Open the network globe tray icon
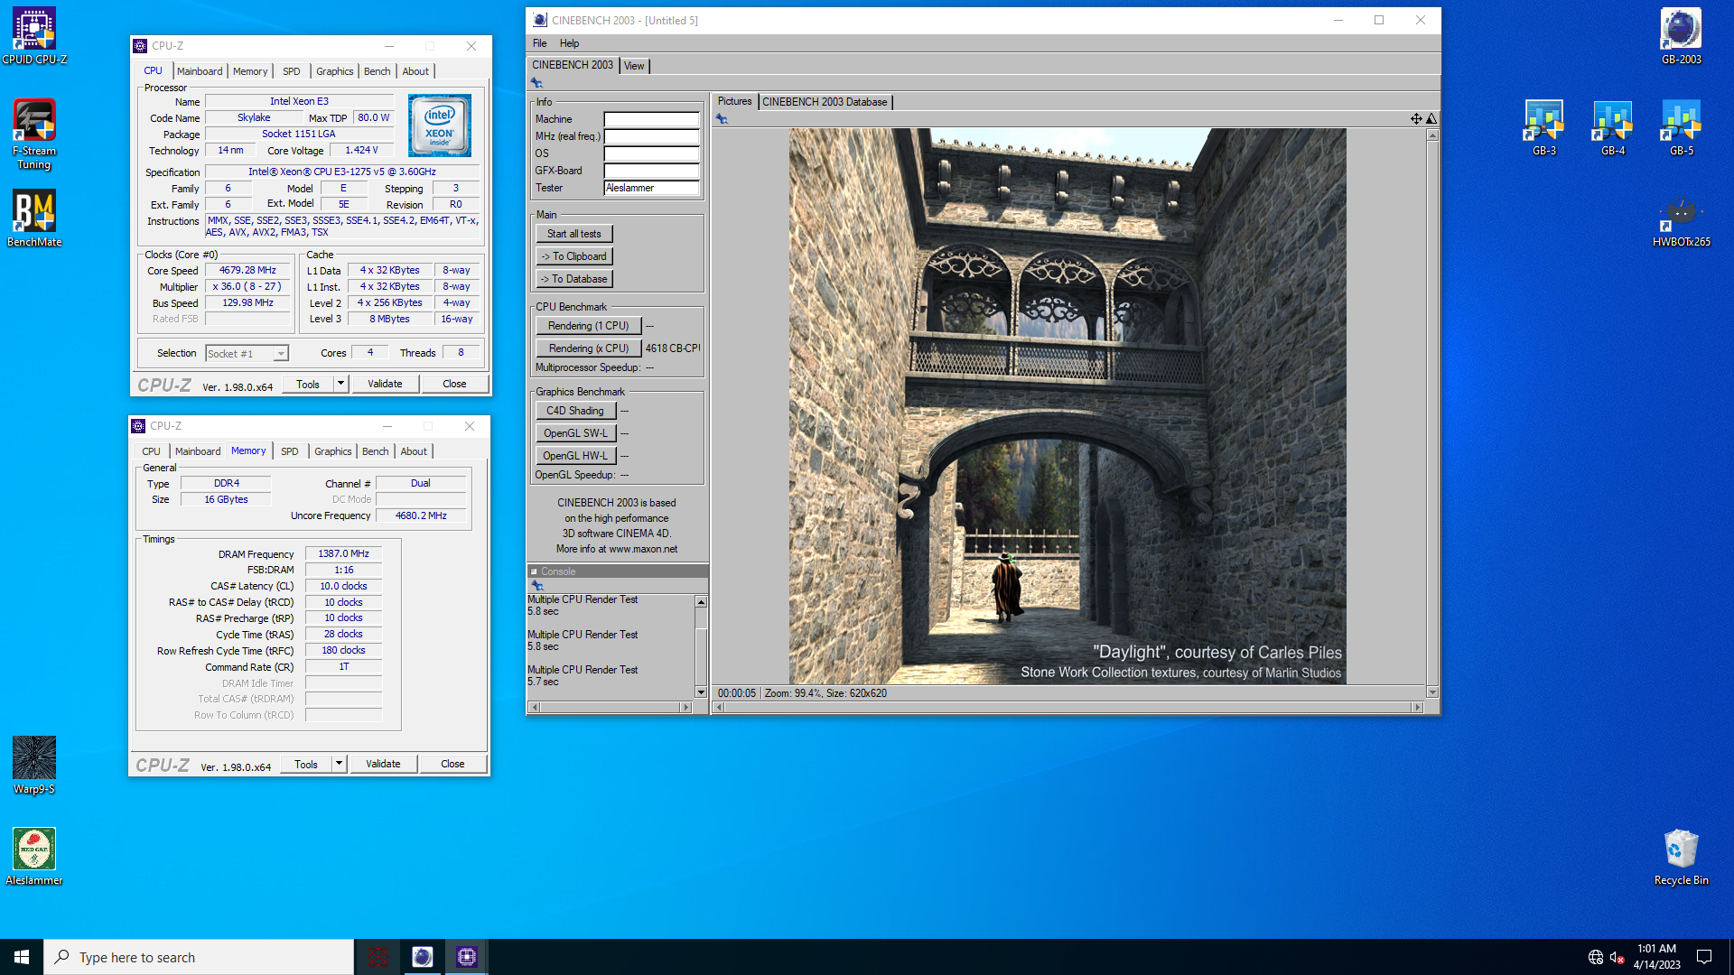The image size is (1734, 975). [x=1596, y=957]
